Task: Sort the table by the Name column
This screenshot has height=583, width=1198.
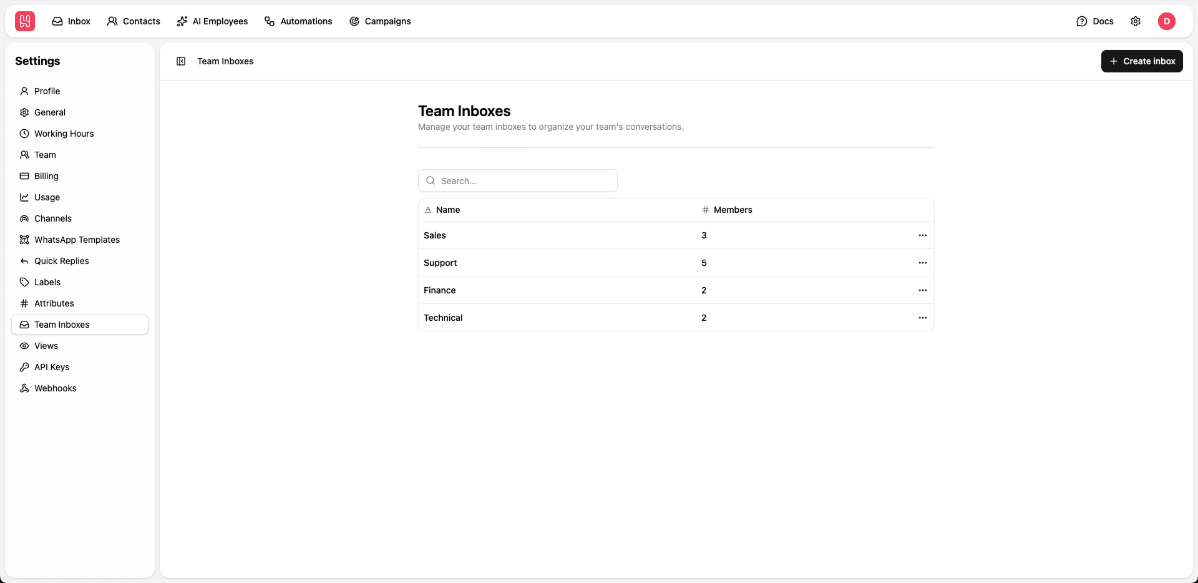Action: tap(447, 210)
